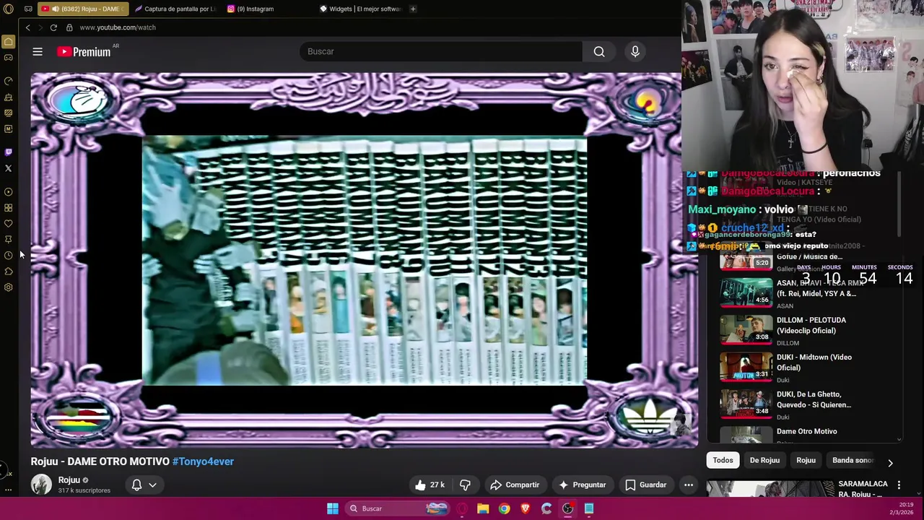
Task: Like the video (27 k)
Action: 430,485
